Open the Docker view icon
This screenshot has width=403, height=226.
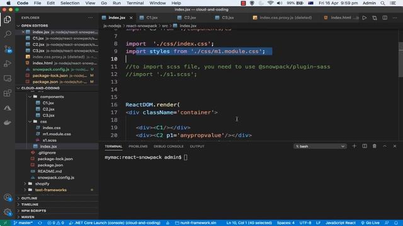[7, 122]
